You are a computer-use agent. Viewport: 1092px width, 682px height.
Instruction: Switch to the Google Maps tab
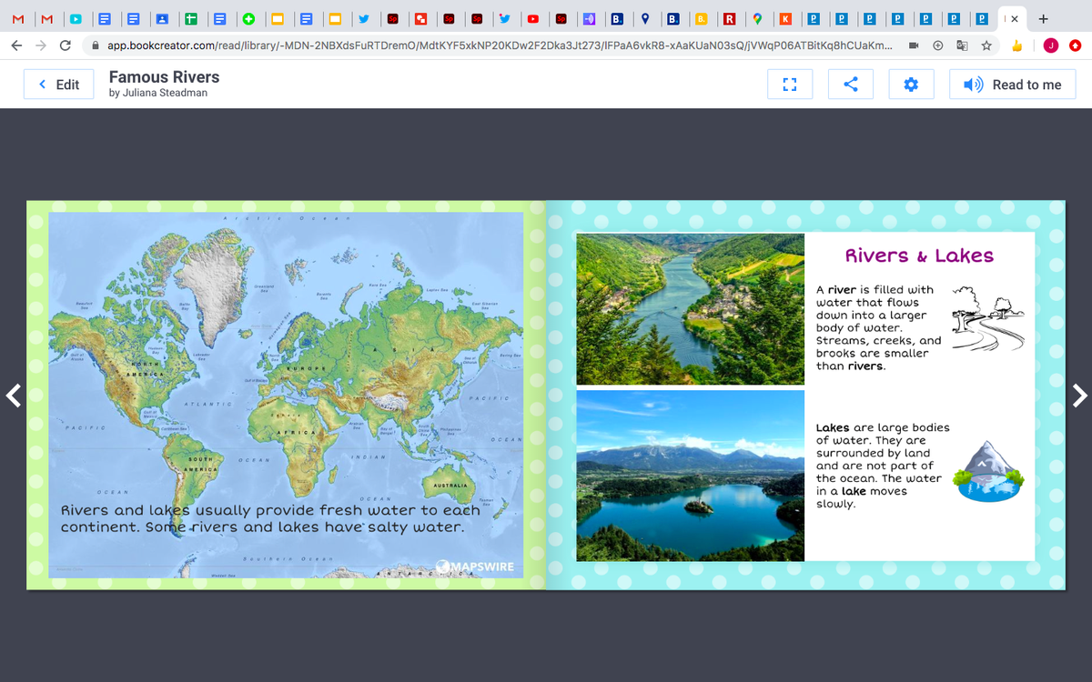(x=756, y=18)
